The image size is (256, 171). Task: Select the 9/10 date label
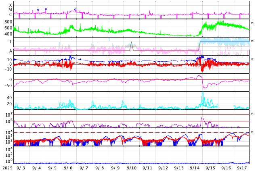(132, 168)
